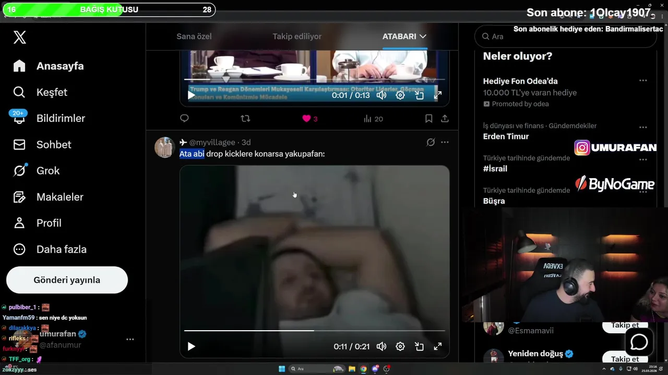
Task: Click Grok icon on myvillagee post
Action: [x=431, y=142]
